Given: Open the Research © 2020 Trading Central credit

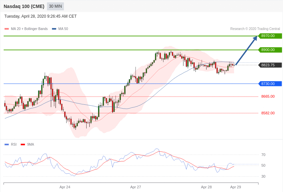Looking at the screenshot, I should pos(255,29).
